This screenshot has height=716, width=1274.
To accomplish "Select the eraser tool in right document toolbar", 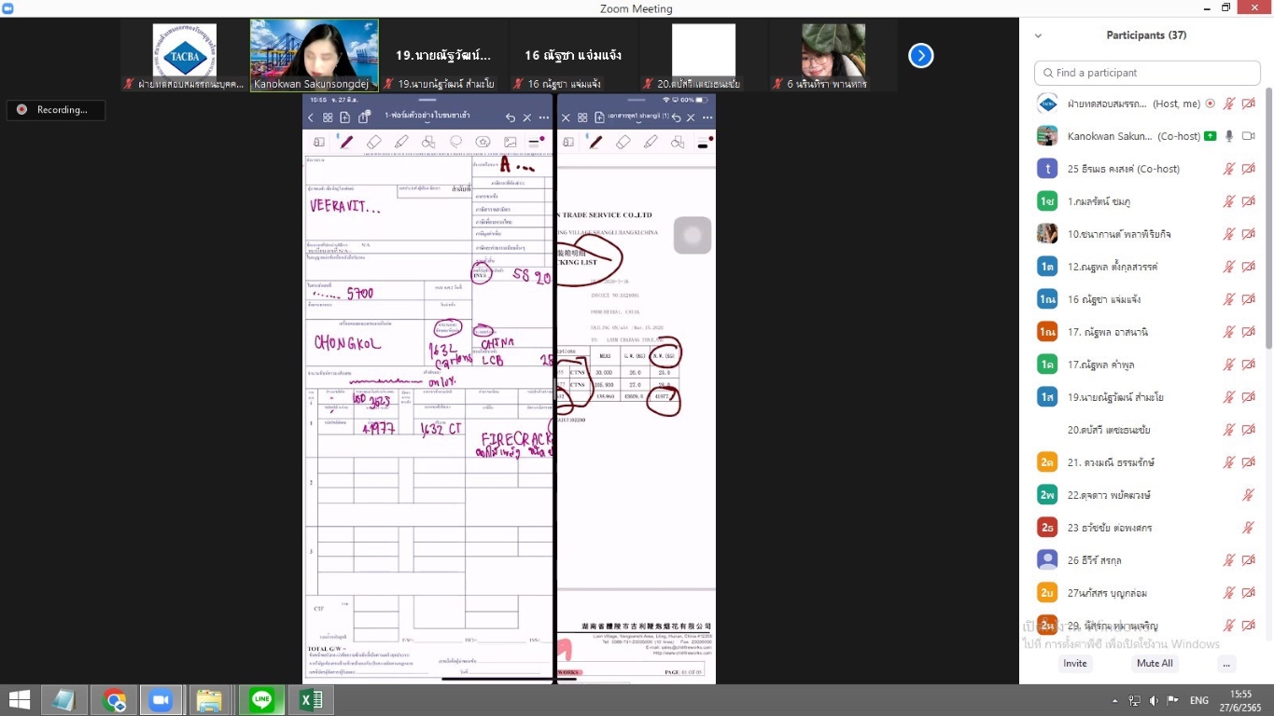I will click(623, 143).
